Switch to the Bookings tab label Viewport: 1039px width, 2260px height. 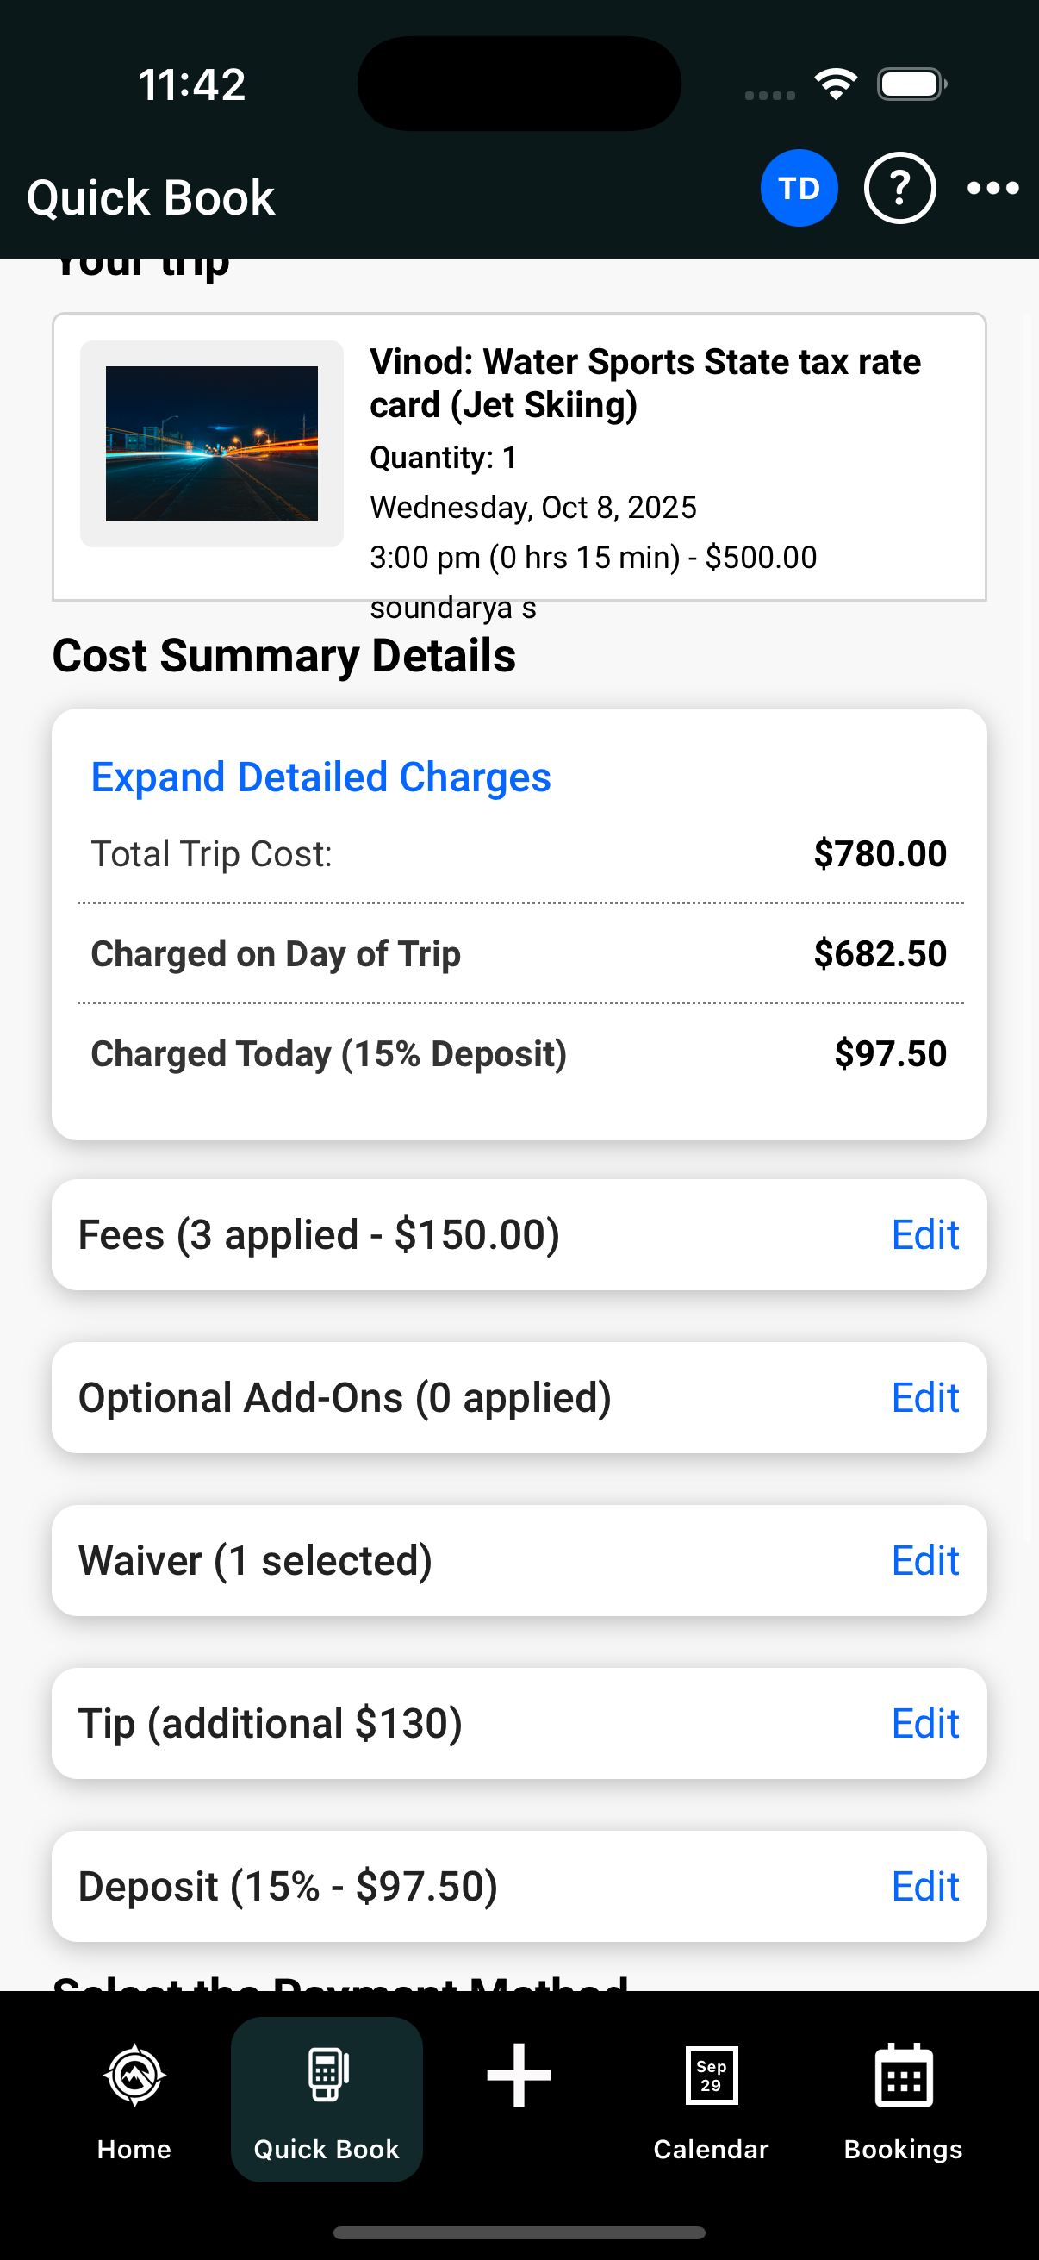point(903,2149)
